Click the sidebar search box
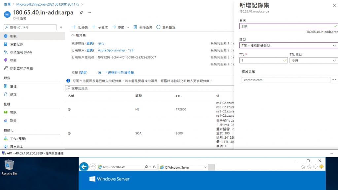This screenshot has width=338, height=190. point(30,27)
